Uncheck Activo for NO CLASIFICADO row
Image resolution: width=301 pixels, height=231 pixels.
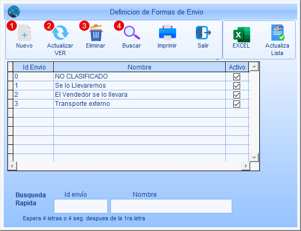tap(236, 77)
